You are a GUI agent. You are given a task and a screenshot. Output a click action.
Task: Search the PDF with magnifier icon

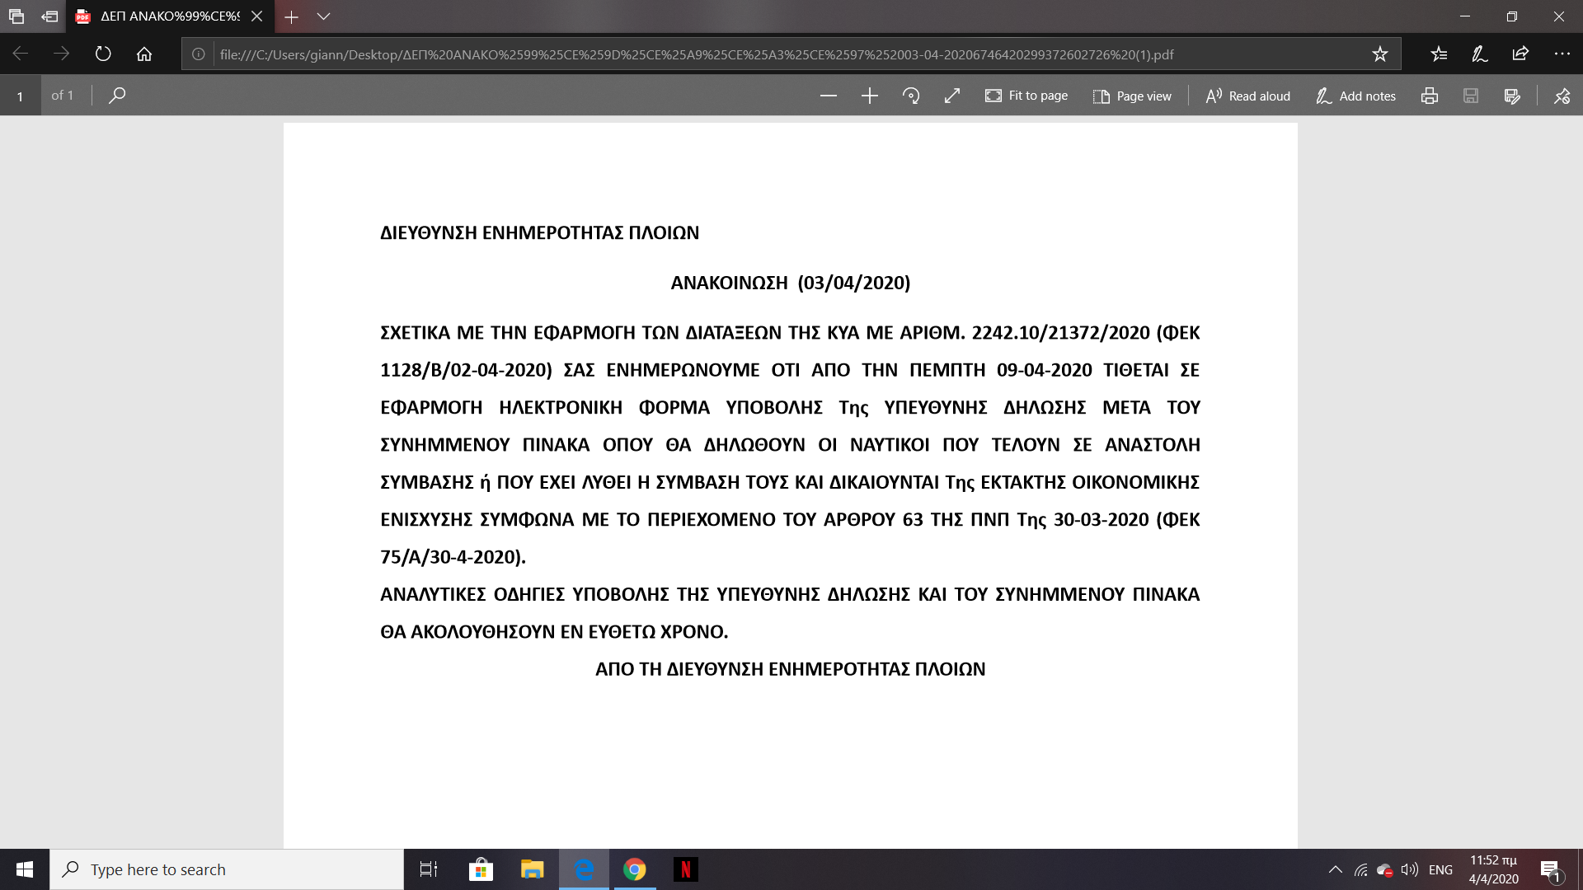point(117,96)
